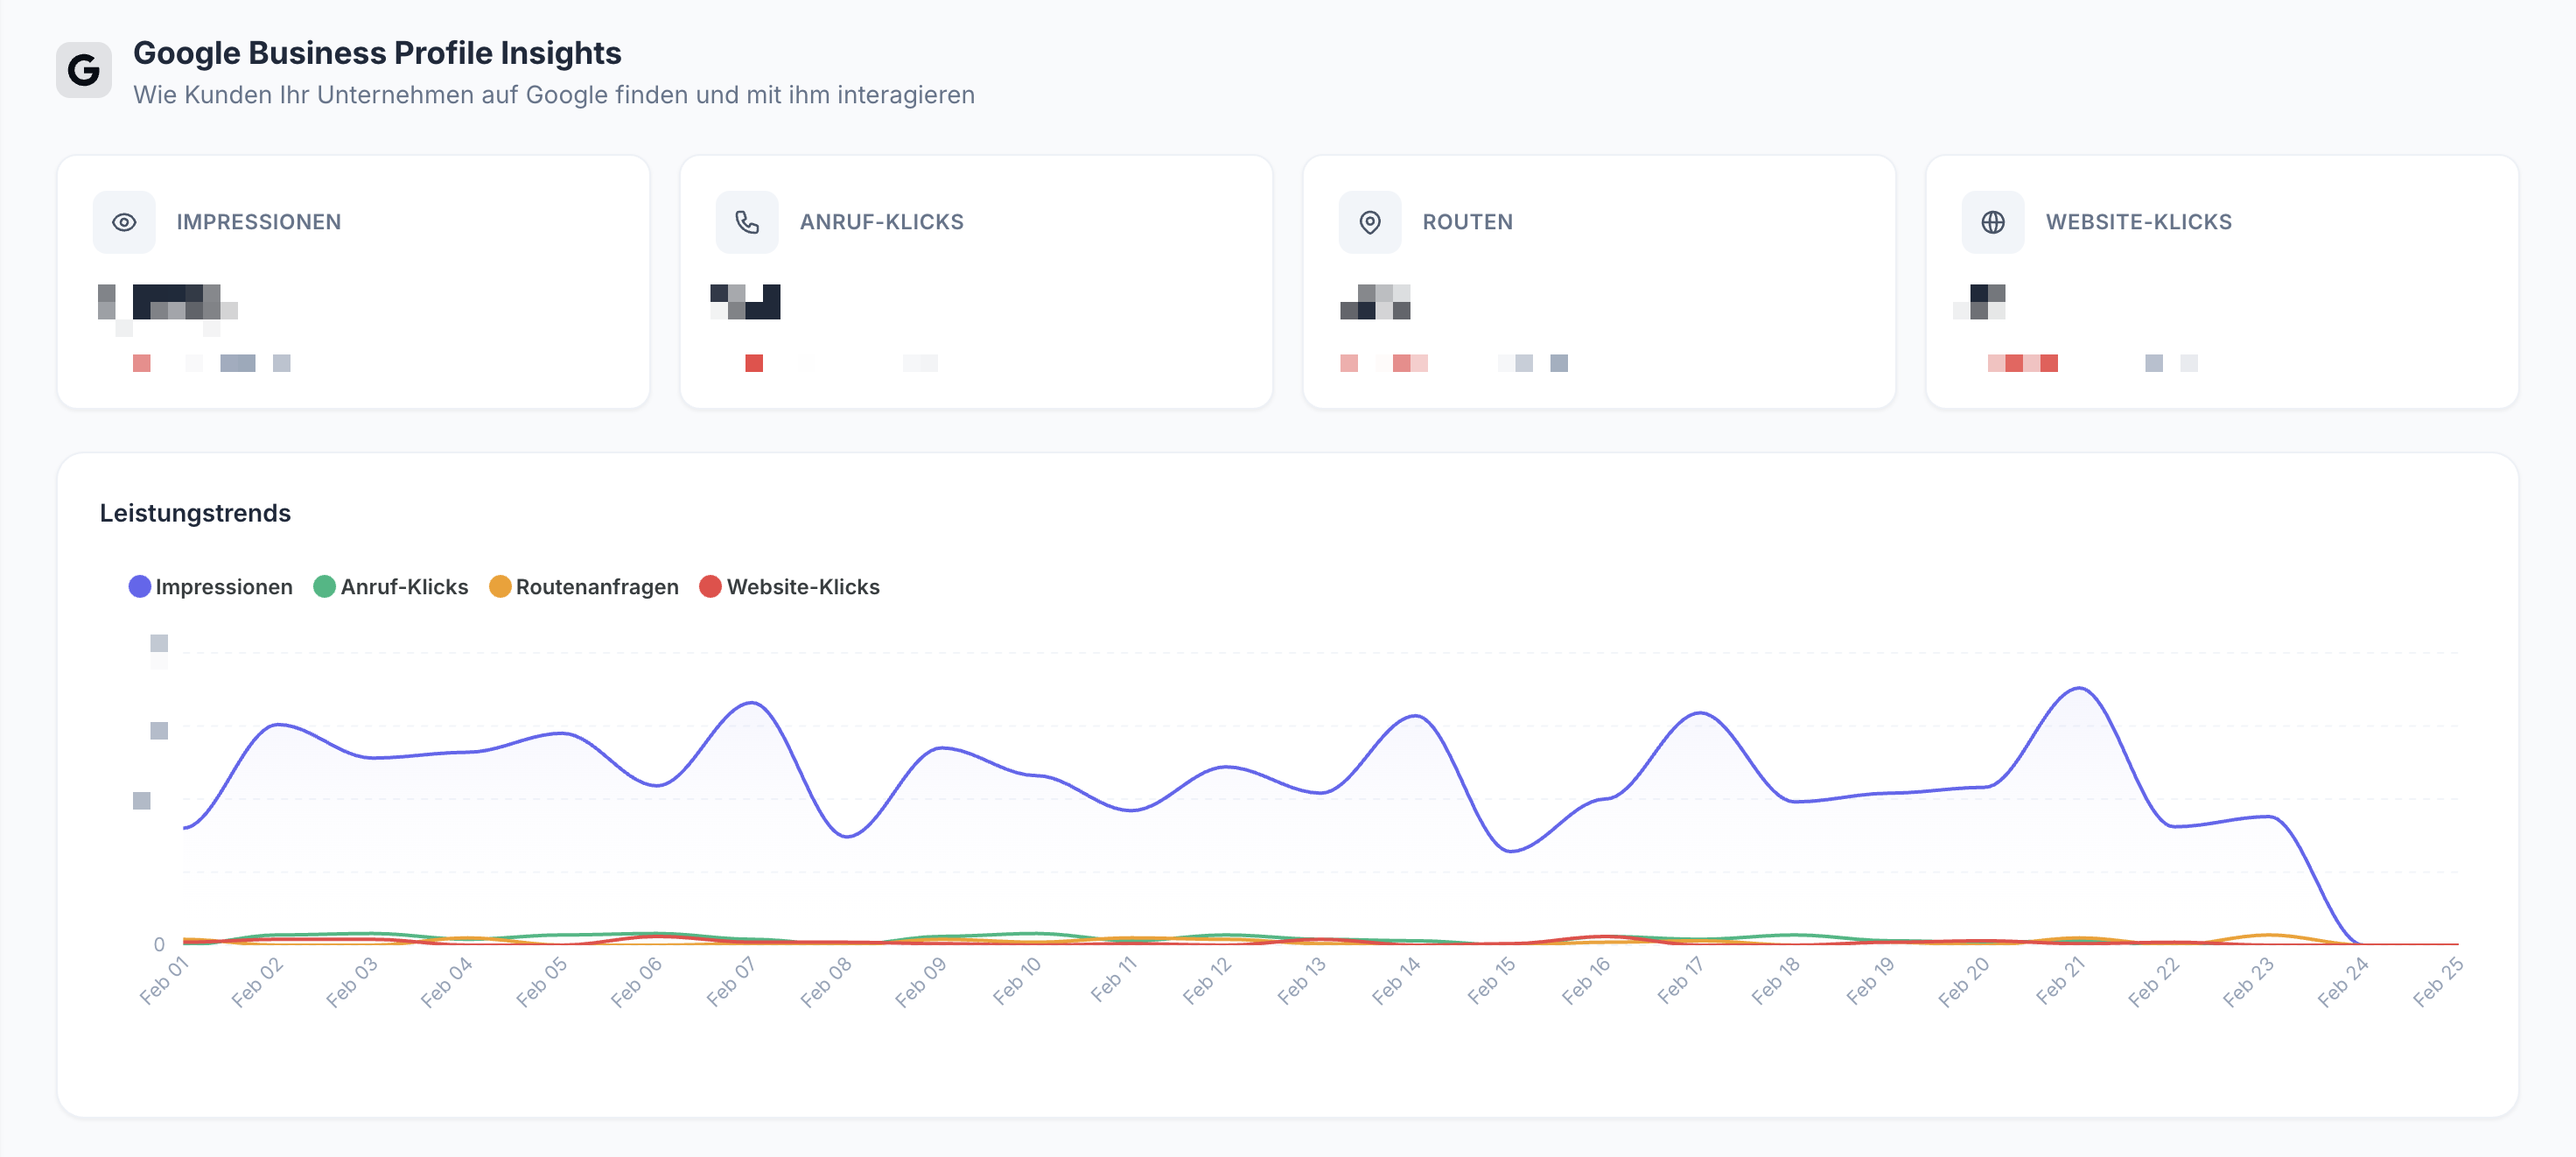Click the phone icon on Anruf-Klicks card
The height and width of the screenshot is (1157, 2576).
pos(747,222)
